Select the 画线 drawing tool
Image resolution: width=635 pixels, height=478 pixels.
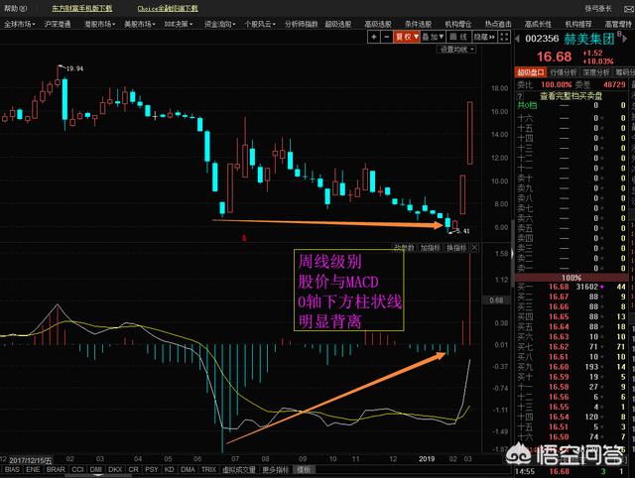[458, 37]
